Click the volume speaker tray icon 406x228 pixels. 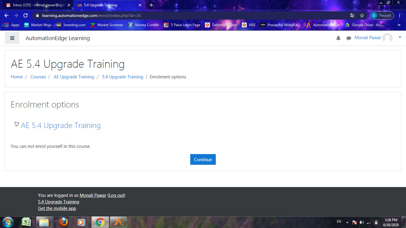pyautogui.click(x=362, y=222)
